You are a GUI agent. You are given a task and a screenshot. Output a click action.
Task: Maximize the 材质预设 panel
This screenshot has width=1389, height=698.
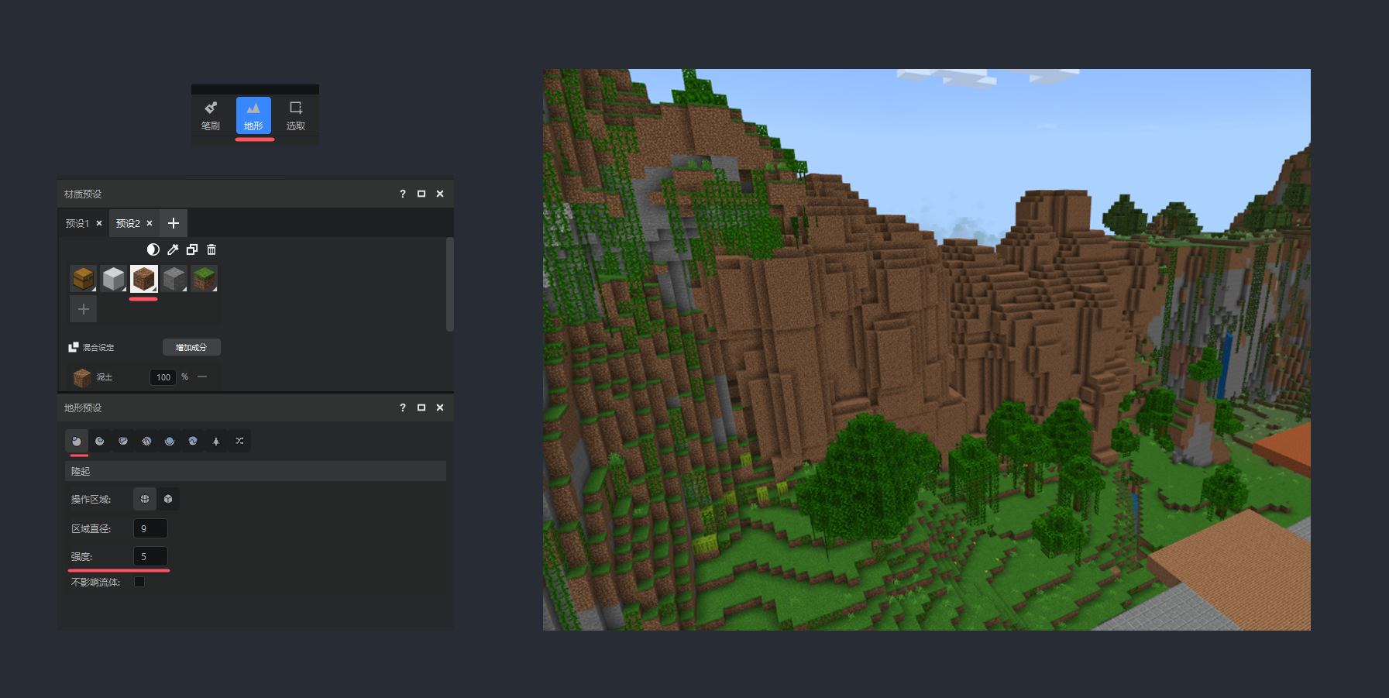pos(421,194)
